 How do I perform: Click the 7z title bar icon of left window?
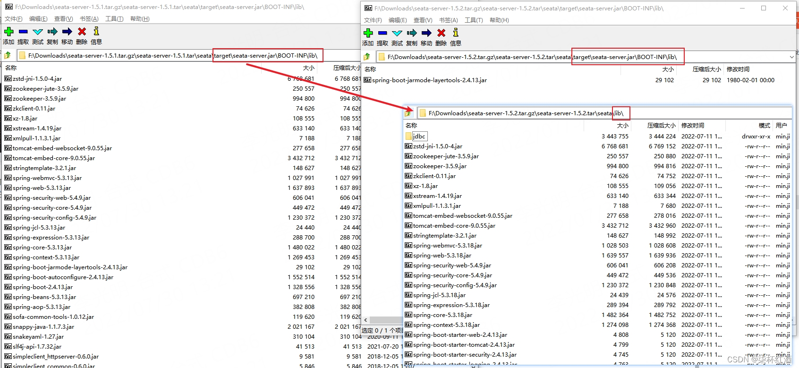[x=8, y=7]
